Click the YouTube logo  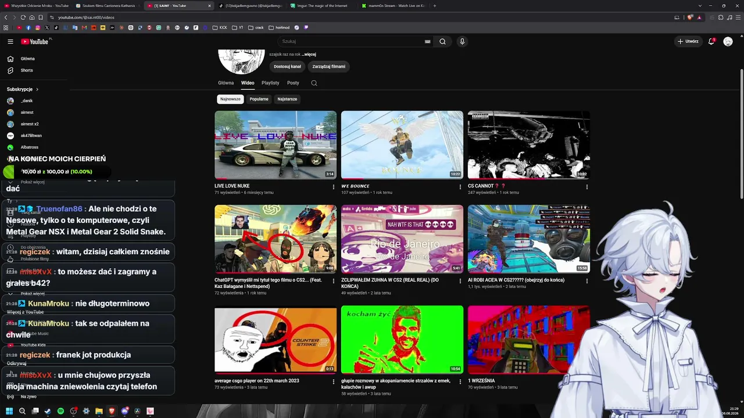[x=35, y=42]
